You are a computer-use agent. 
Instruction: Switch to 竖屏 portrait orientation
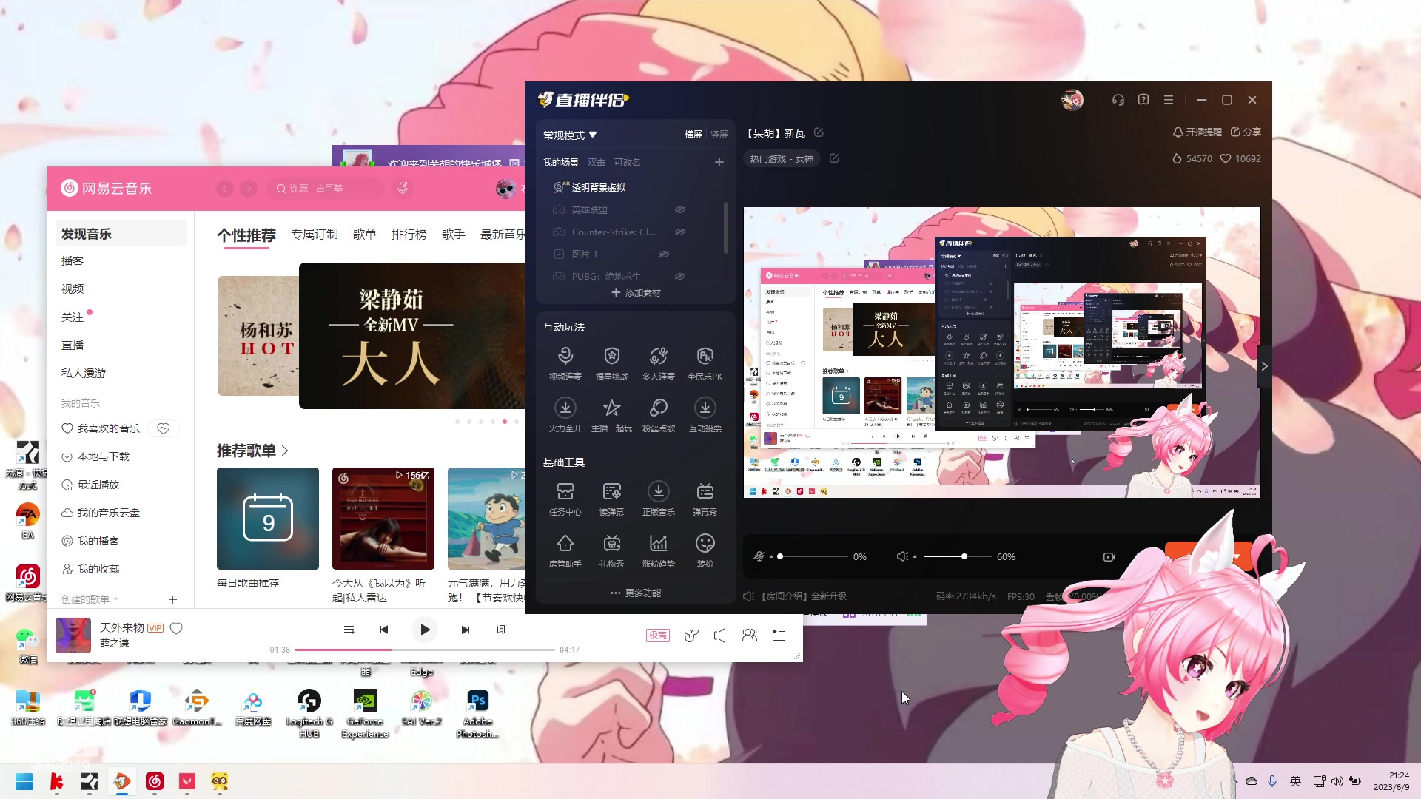(x=719, y=135)
